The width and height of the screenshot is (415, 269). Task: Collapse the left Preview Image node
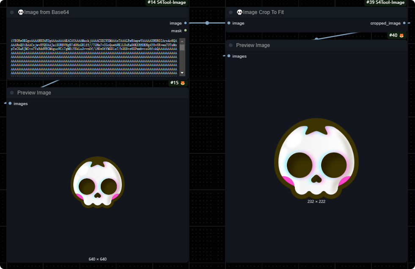pos(12,93)
